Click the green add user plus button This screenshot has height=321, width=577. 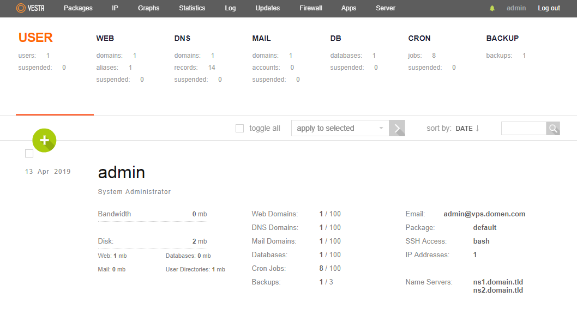[44, 140]
